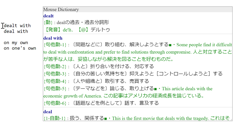This screenshot has height=124, width=235.
Task: Click the {句他動-2} definition label
Action: click(55, 67)
